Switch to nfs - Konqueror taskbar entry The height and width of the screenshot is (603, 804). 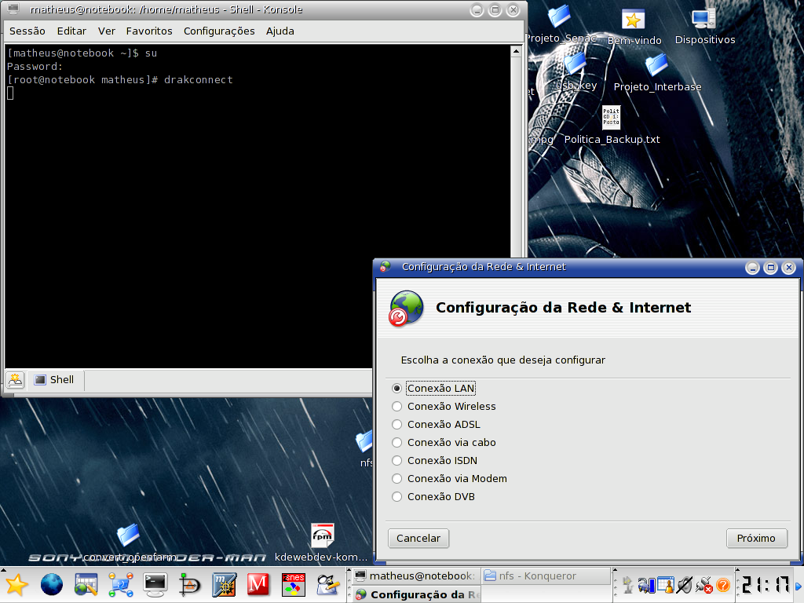coord(545,576)
